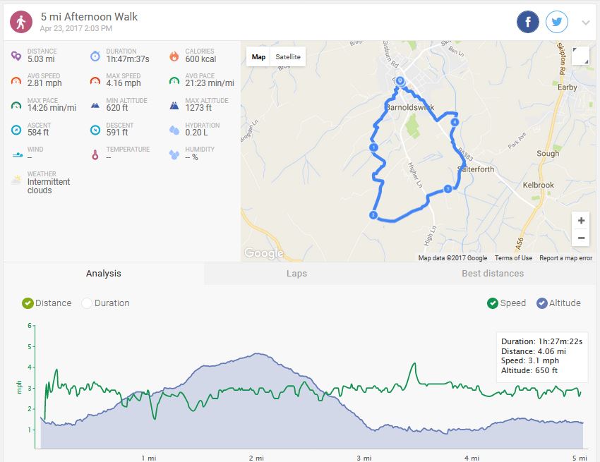Zoom out on the map
This screenshot has height=462, width=600.
pyautogui.click(x=581, y=238)
